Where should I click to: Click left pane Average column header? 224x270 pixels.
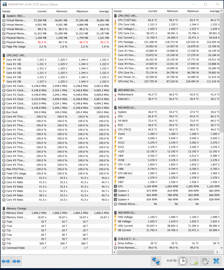100,11
